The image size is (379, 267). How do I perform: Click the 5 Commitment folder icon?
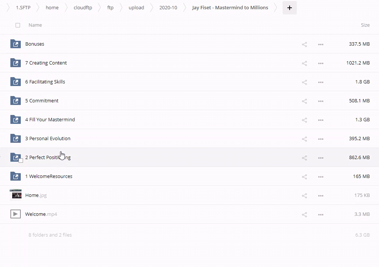[16, 100]
